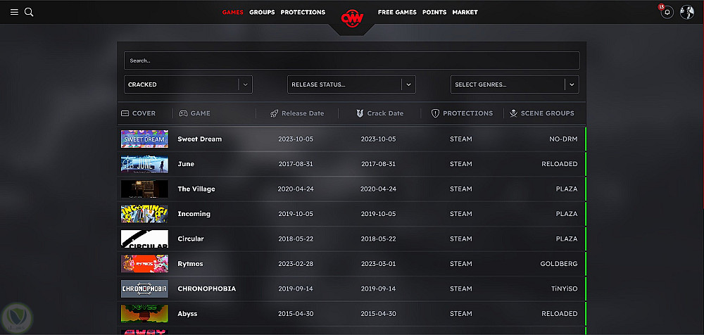
Task: Click the rocket icon by Release Date
Action: click(275, 113)
